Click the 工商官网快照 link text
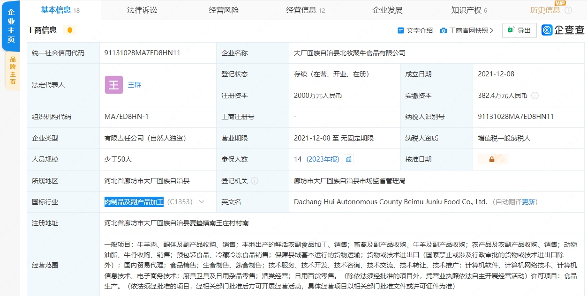 [x=468, y=30]
